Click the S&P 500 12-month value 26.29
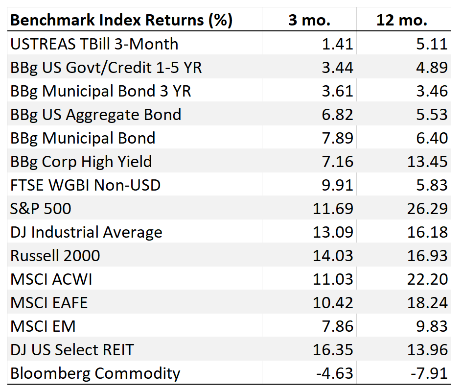 coord(428,209)
